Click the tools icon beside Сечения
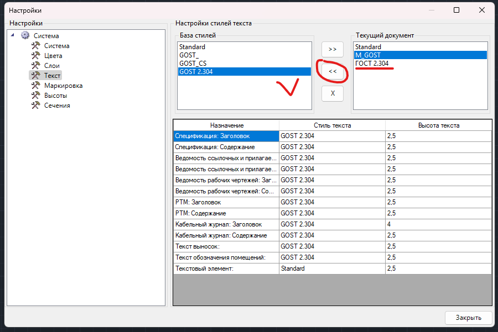The width and height of the screenshot is (498, 332). [x=36, y=106]
